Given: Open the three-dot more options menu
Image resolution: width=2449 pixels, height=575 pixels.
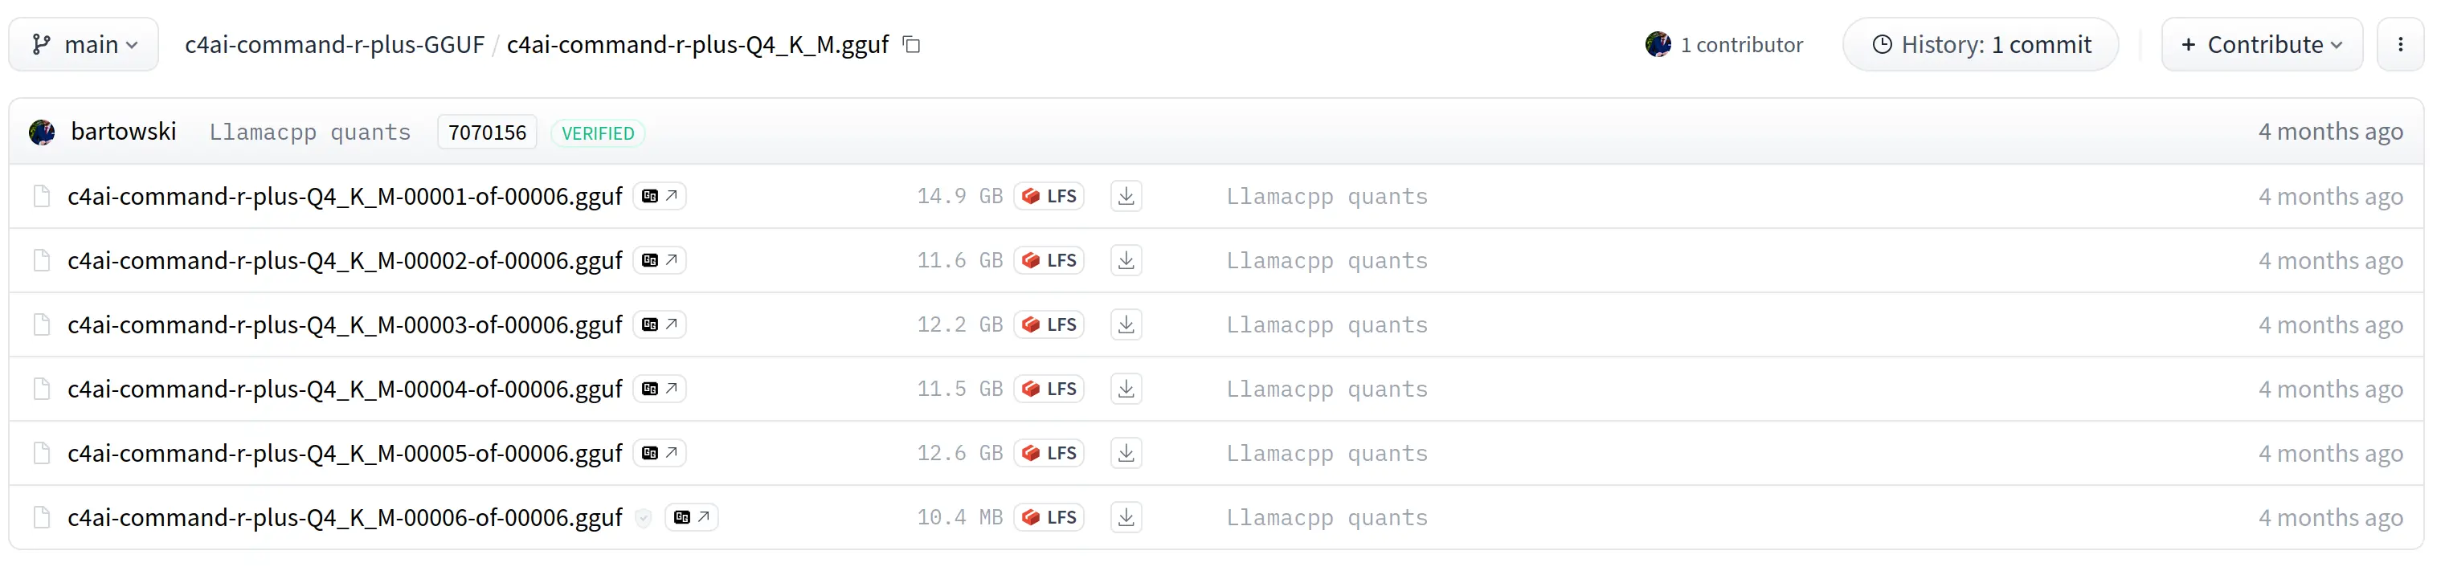Looking at the screenshot, I should tap(2399, 45).
